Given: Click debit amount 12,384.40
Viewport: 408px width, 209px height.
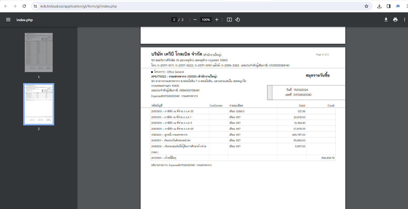Looking at the screenshot, I should click(300, 123).
